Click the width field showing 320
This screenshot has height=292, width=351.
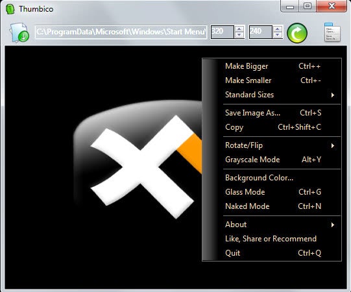222,32
